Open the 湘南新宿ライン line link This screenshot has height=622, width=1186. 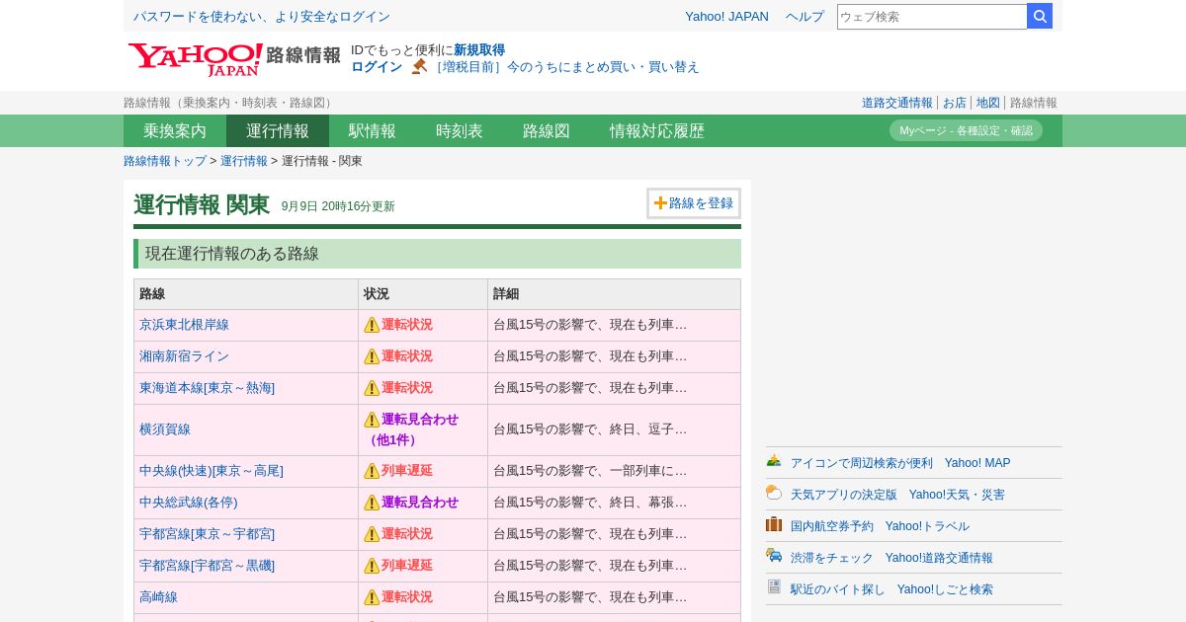184,356
